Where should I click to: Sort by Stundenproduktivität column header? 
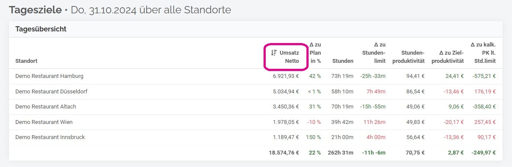408,56
